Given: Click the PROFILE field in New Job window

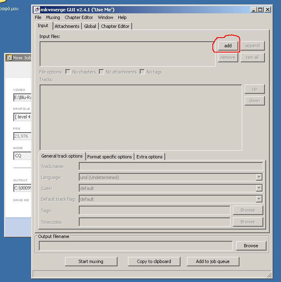Looking at the screenshot, I should [22, 117].
